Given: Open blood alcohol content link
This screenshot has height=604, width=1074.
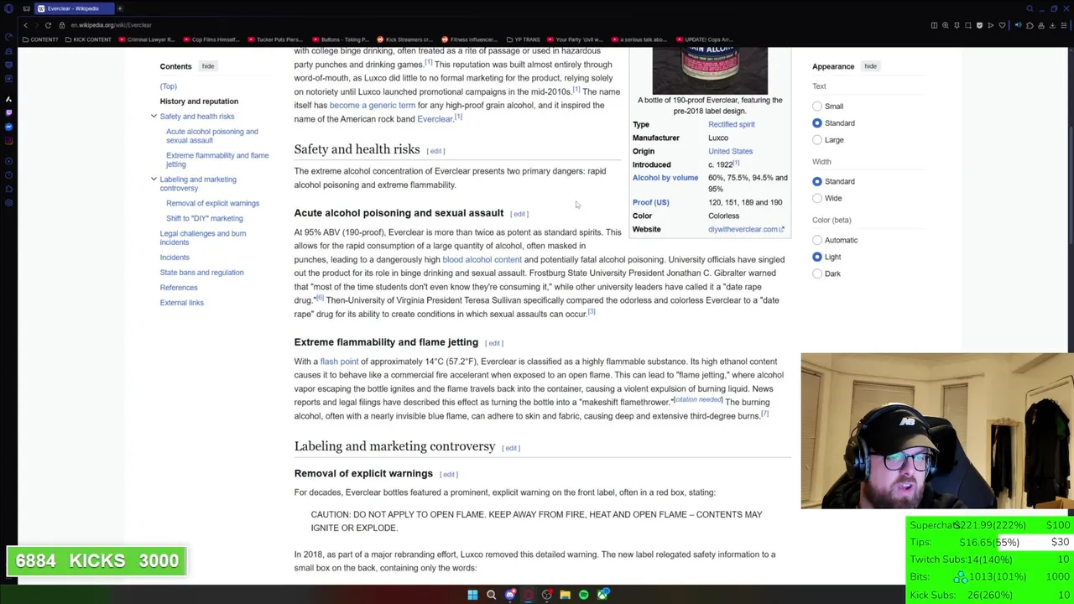Looking at the screenshot, I should tap(482, 259).
